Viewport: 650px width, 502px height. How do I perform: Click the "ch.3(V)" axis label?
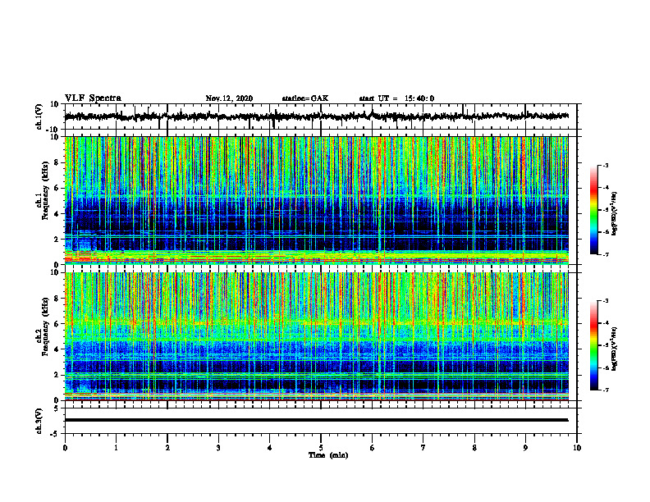coord(39,422)
